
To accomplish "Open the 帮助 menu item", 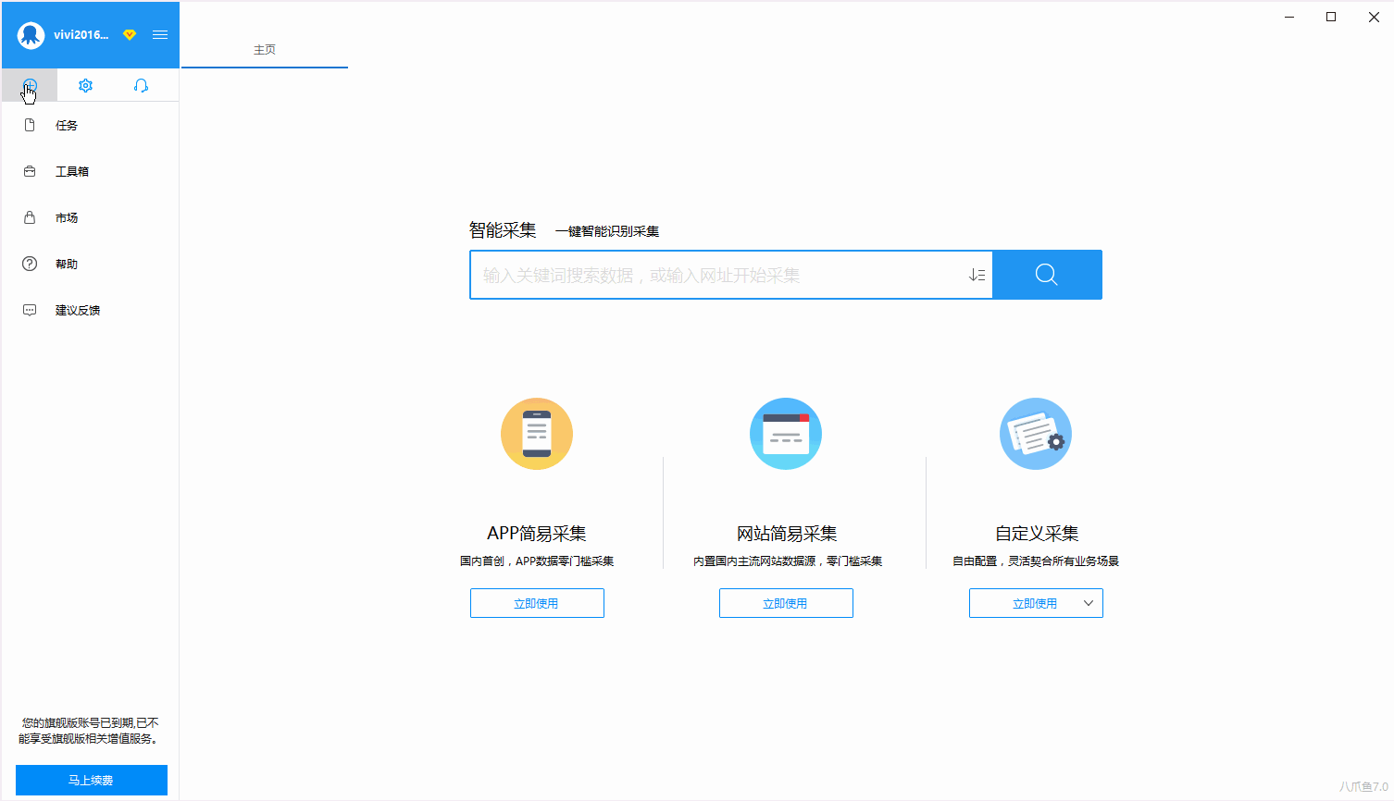I will click(x=90, y=264).
